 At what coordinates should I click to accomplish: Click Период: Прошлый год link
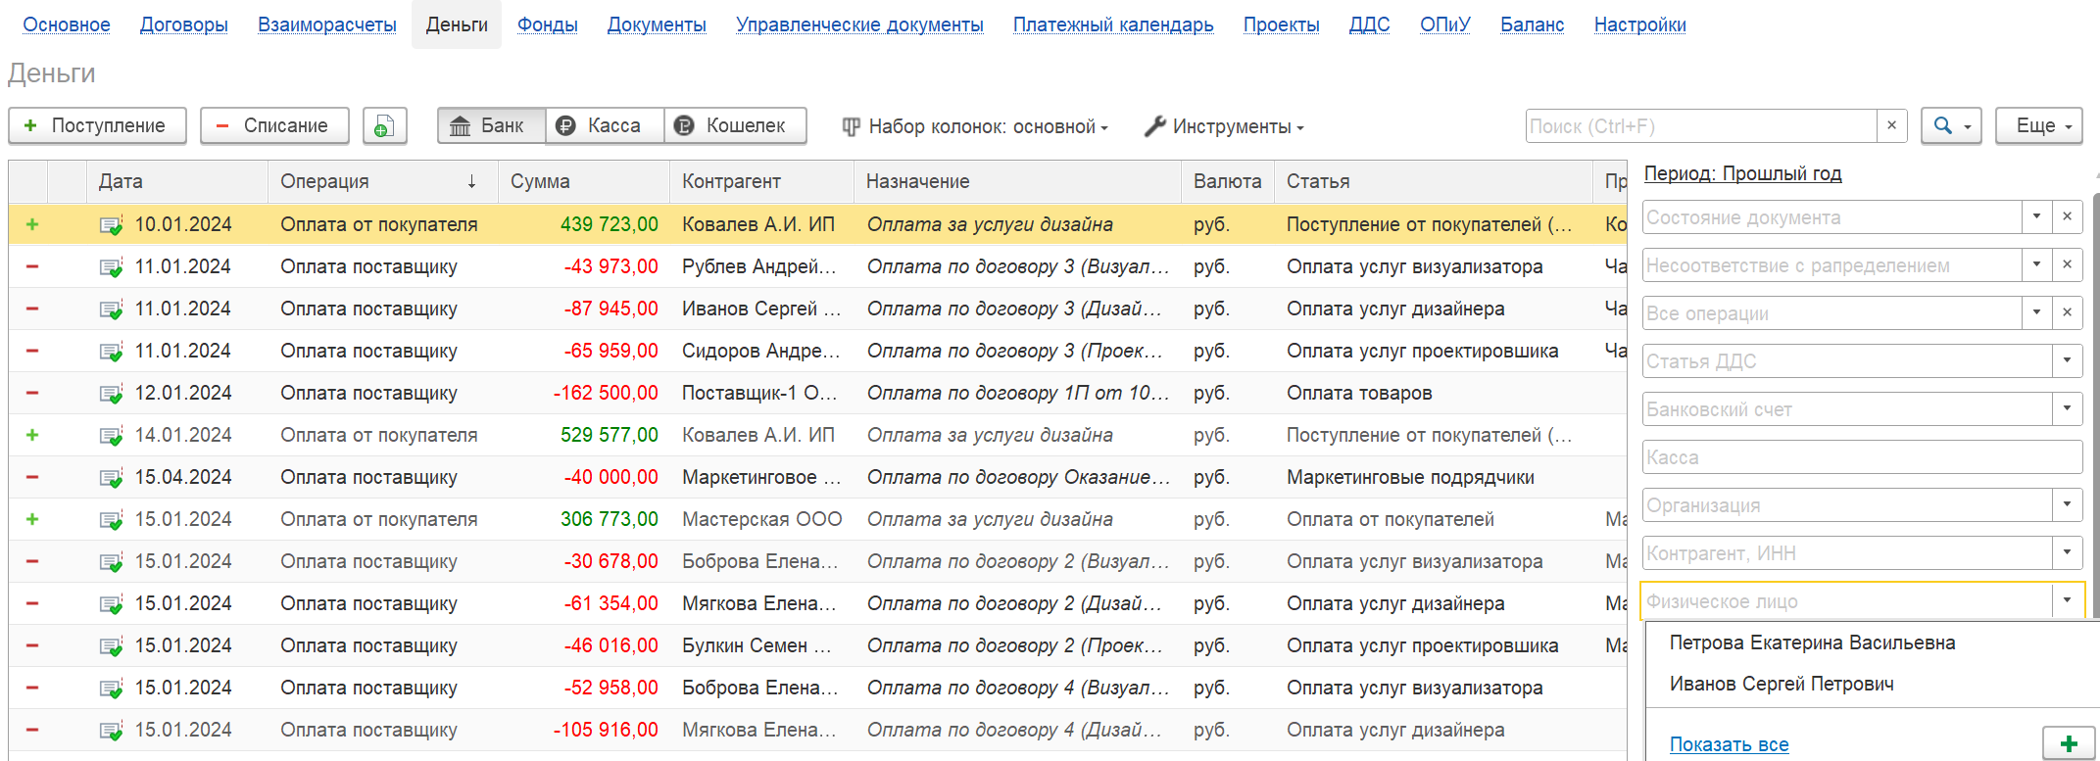(x=1742, y=173)
